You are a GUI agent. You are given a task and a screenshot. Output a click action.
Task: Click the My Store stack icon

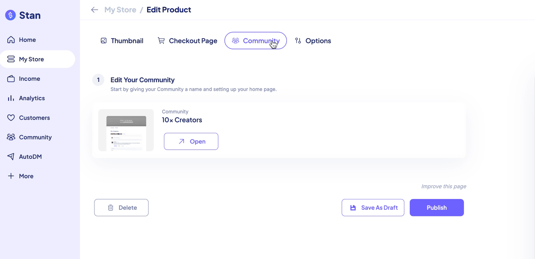point(11,59)
